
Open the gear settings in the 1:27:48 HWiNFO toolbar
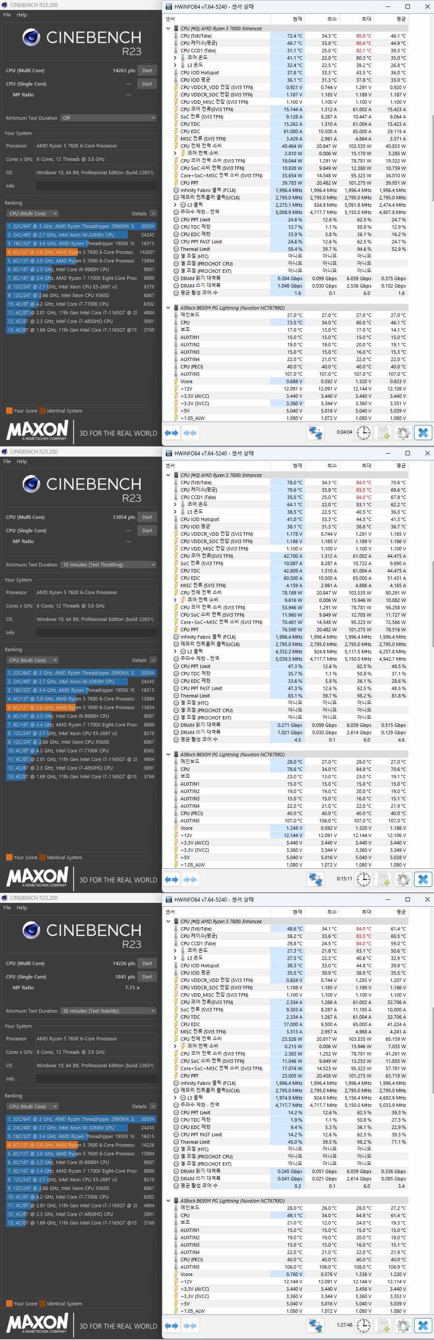click(x=403, y=1325)
